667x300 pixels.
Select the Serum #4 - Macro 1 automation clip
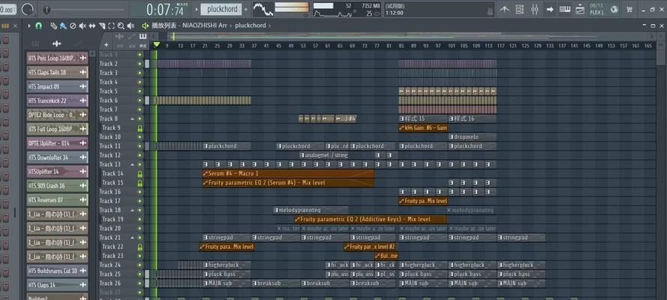(288, 173)
